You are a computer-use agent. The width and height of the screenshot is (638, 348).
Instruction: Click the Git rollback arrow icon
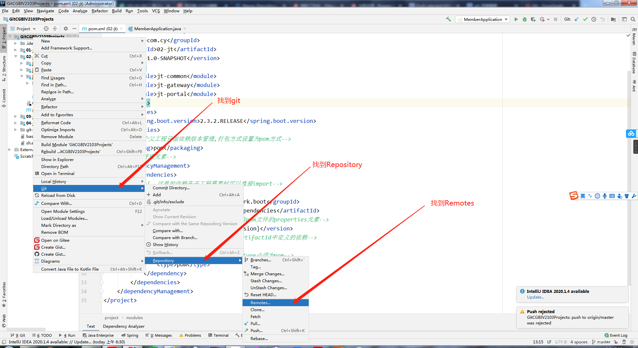coord(602,19)
